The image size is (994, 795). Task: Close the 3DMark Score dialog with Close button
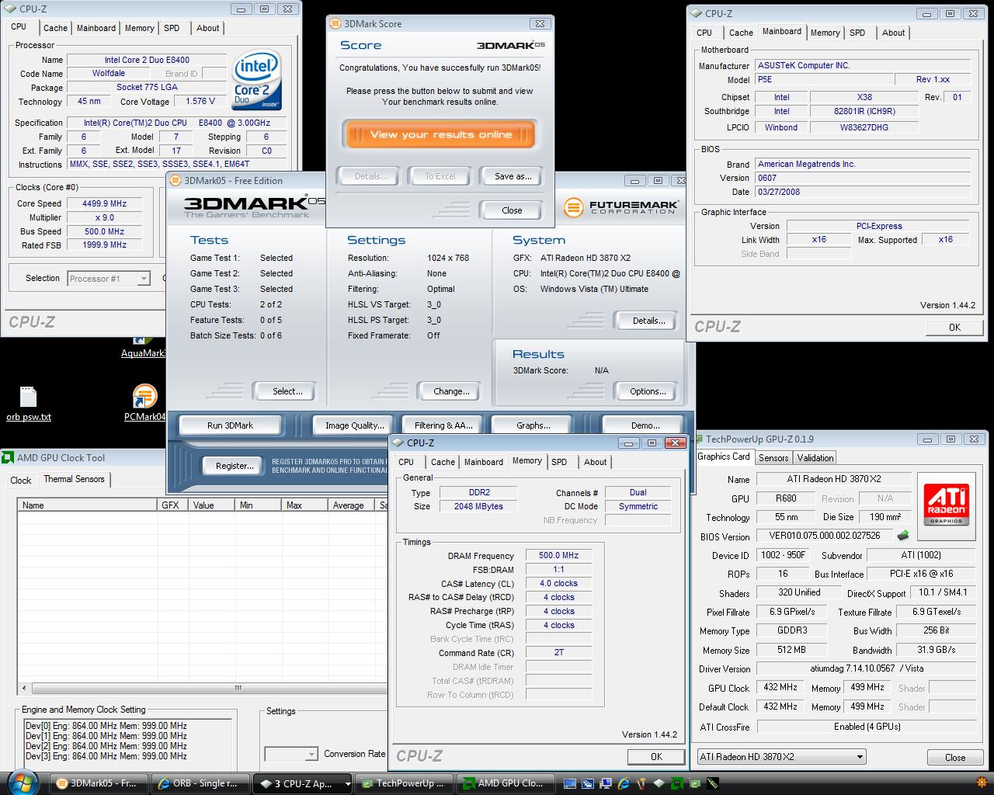pyautogui.click(x=512, y=210)
